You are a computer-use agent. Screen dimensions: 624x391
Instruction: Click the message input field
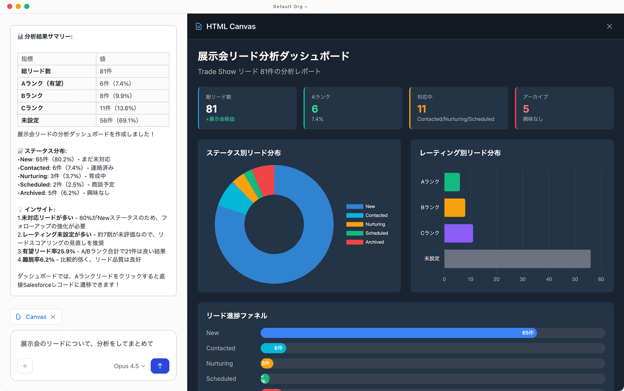pyautogui.click(x=93, y=344)
